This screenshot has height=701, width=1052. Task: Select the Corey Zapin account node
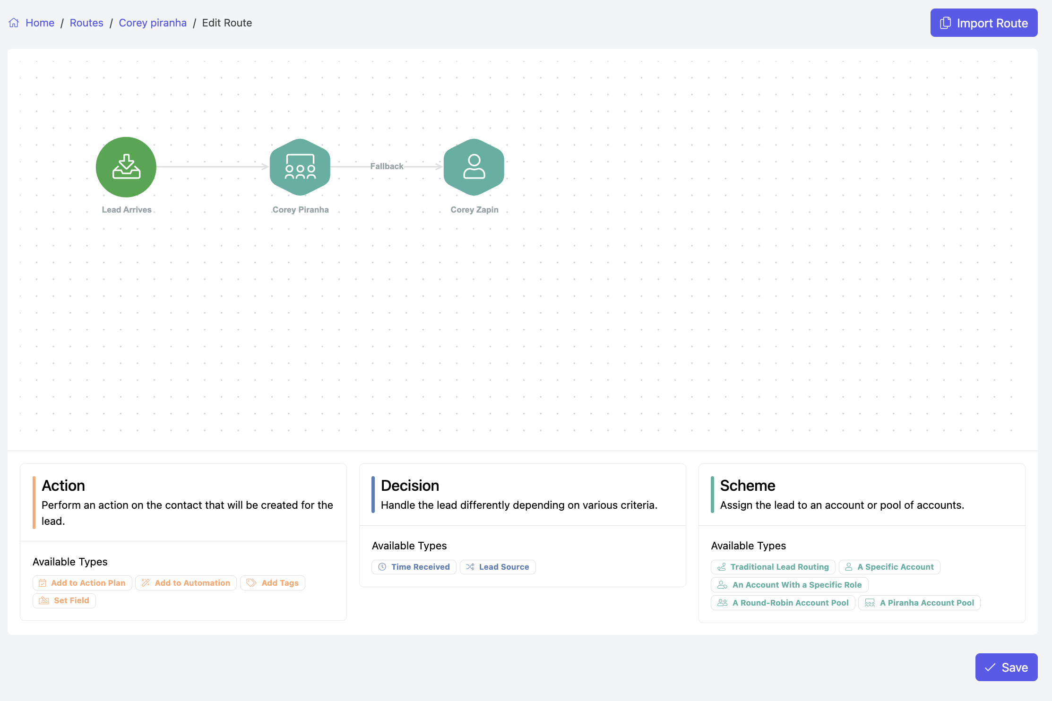(x=474, y=167)
